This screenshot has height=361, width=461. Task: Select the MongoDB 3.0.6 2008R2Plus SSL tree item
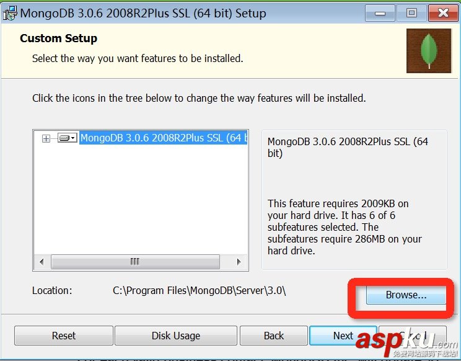point(164,138)
